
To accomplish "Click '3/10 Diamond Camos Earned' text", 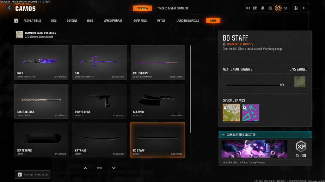I will click(x=39, y=37).
